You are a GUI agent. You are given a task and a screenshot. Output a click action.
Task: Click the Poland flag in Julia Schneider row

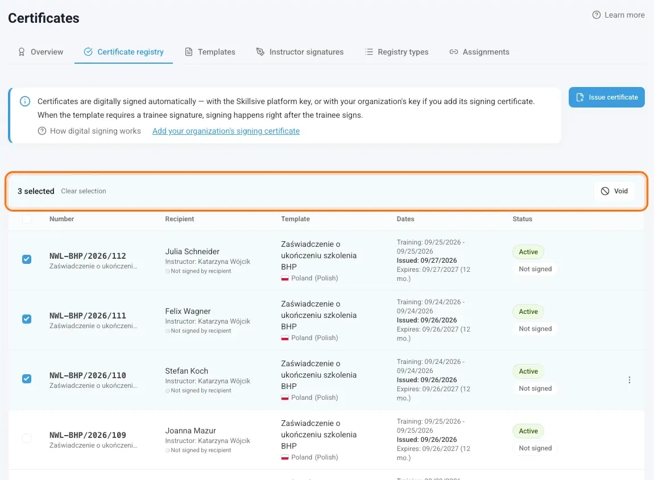[x=285, y=278]
